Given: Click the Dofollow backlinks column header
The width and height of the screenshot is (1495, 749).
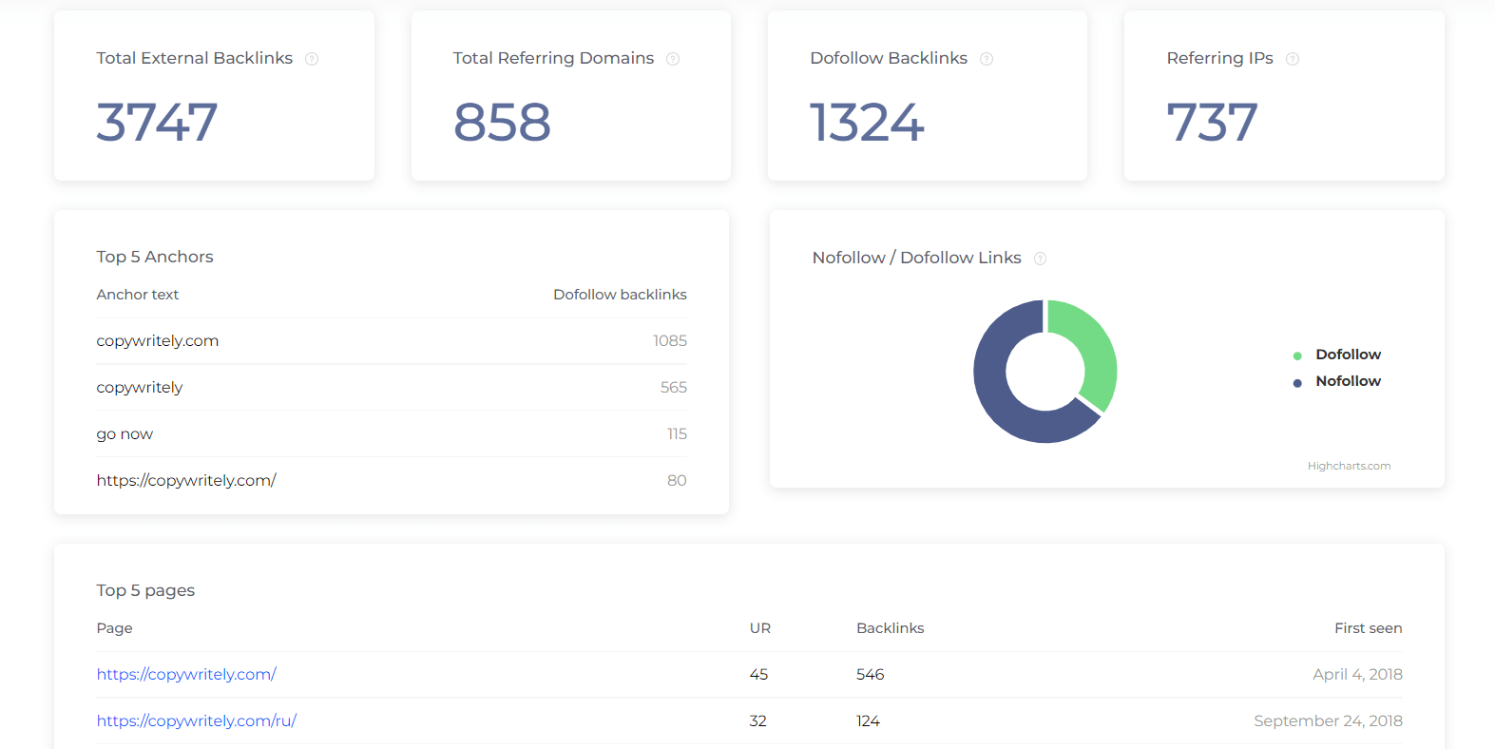Looking at the screenshot, I should coord(621,295).
